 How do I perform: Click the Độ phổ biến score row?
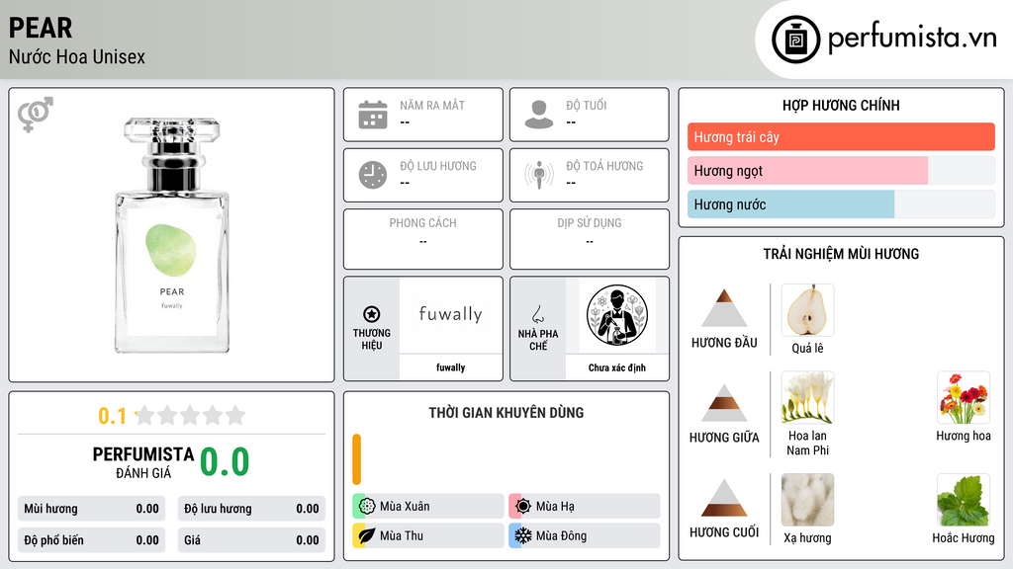[91, 540]
